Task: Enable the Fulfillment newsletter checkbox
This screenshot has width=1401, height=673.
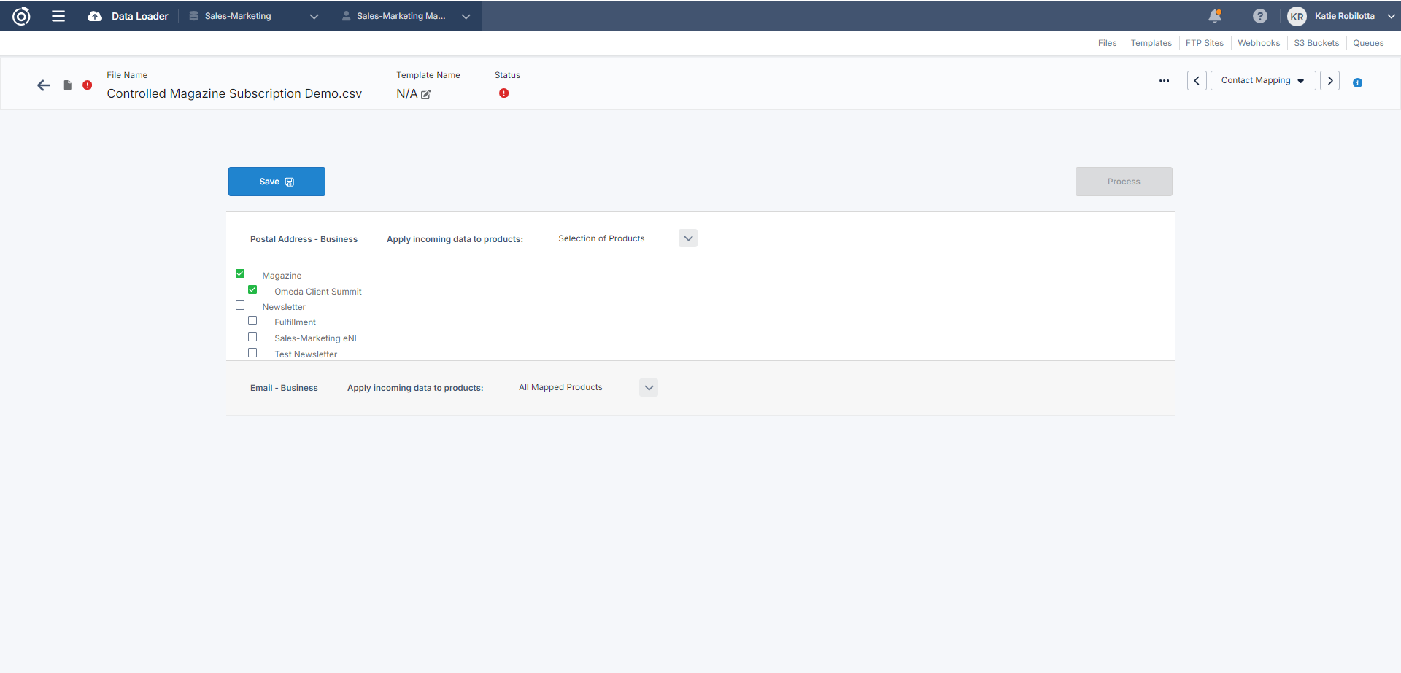Action: (x=252, y=321)
